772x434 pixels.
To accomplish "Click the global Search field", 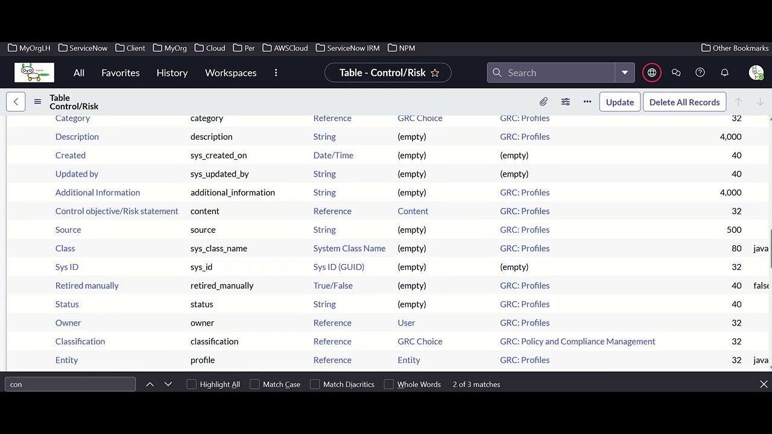I will [x=551, y=73].
